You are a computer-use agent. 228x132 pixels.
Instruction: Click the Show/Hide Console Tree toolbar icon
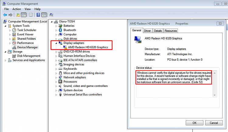24,15
